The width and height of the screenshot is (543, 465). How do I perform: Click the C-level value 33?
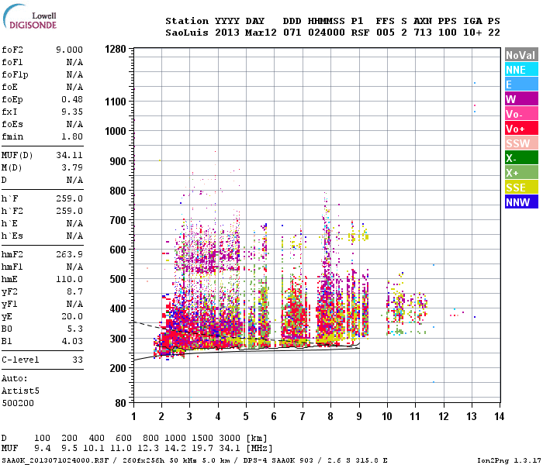(78, 360)
